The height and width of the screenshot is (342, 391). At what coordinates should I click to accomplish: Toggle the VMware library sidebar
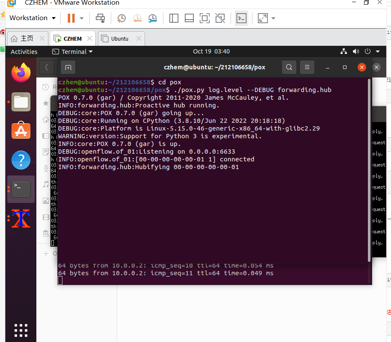pyautogui.click(x=174, y=18)
